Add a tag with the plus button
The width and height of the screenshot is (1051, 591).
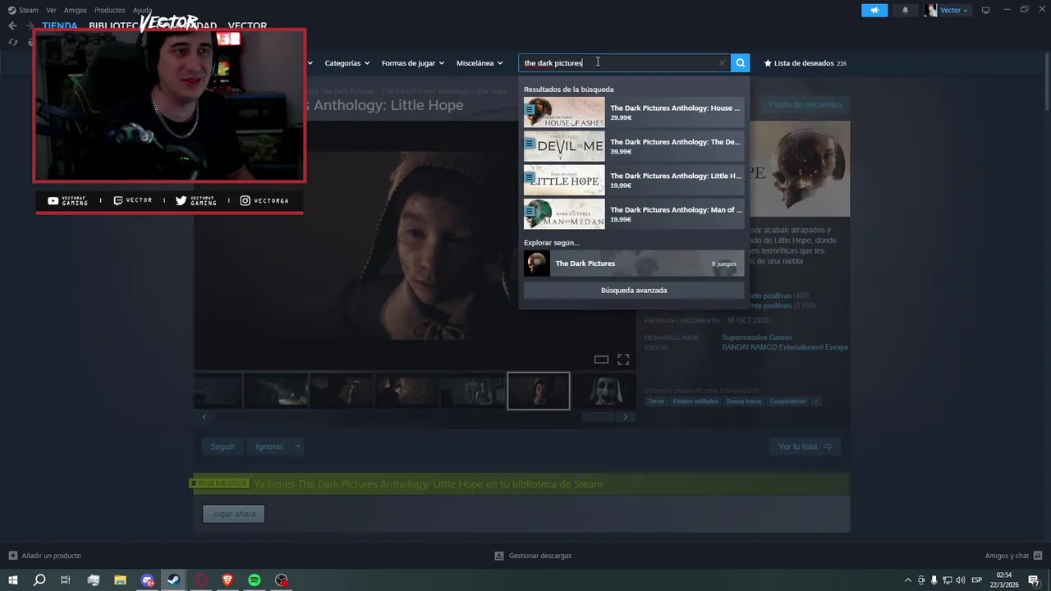click(815, 401)
